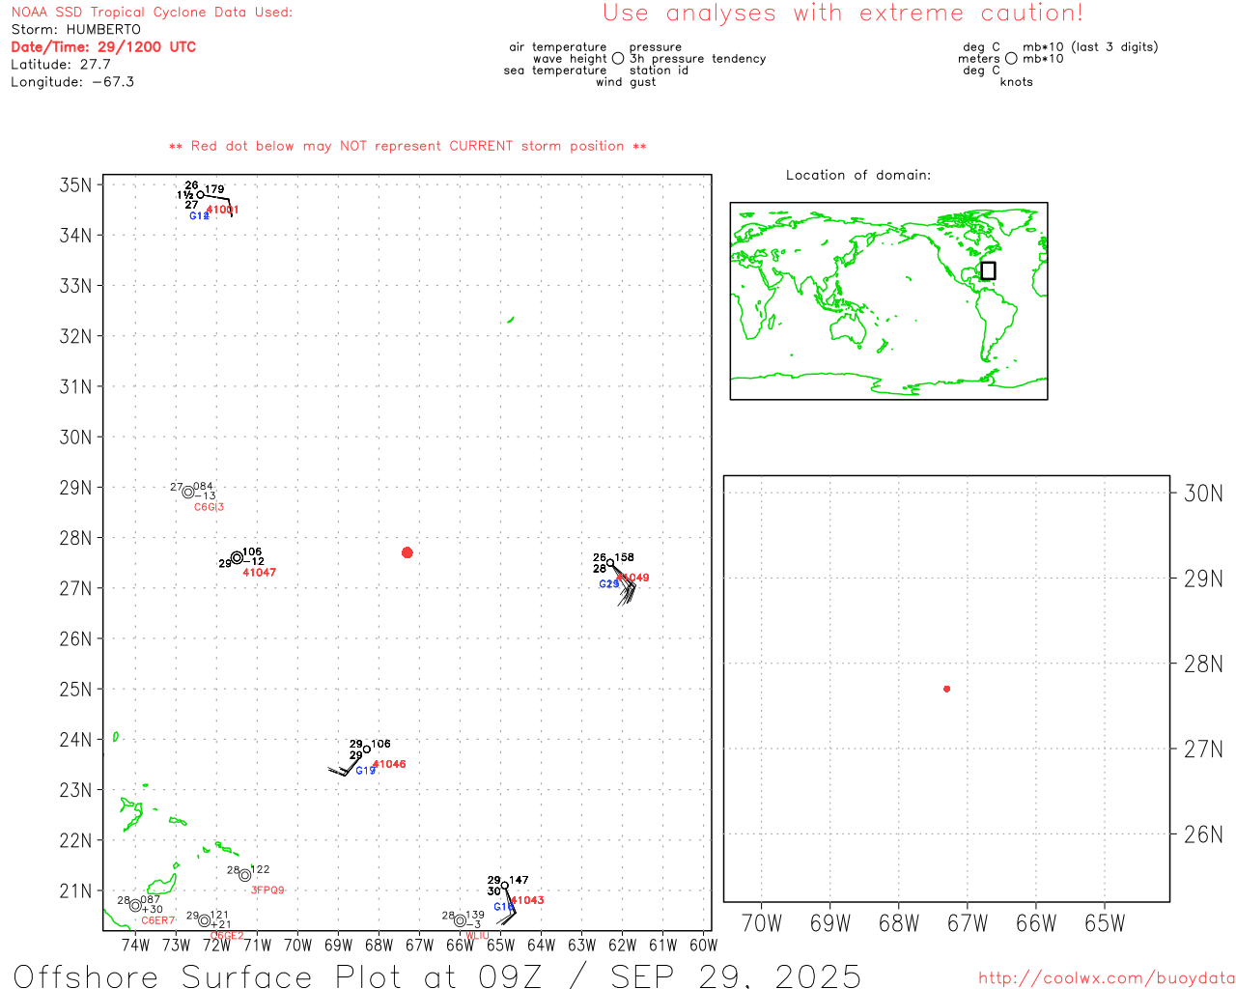
Task: Click the red 41043 station ID label
Action: 527,900
